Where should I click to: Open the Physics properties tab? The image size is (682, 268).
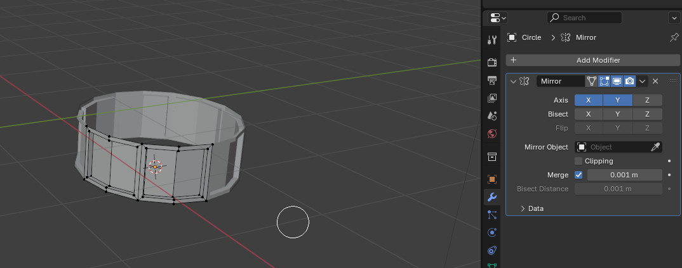click(x=492, y=233)
